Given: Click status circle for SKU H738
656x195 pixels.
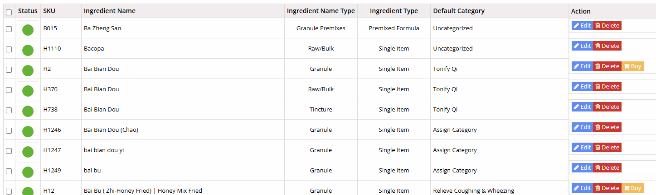Looking at the screenshot, I should tap(28, 111).
